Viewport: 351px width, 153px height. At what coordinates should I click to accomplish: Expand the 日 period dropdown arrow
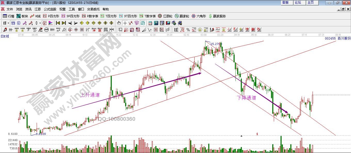(x=8, y=23)
